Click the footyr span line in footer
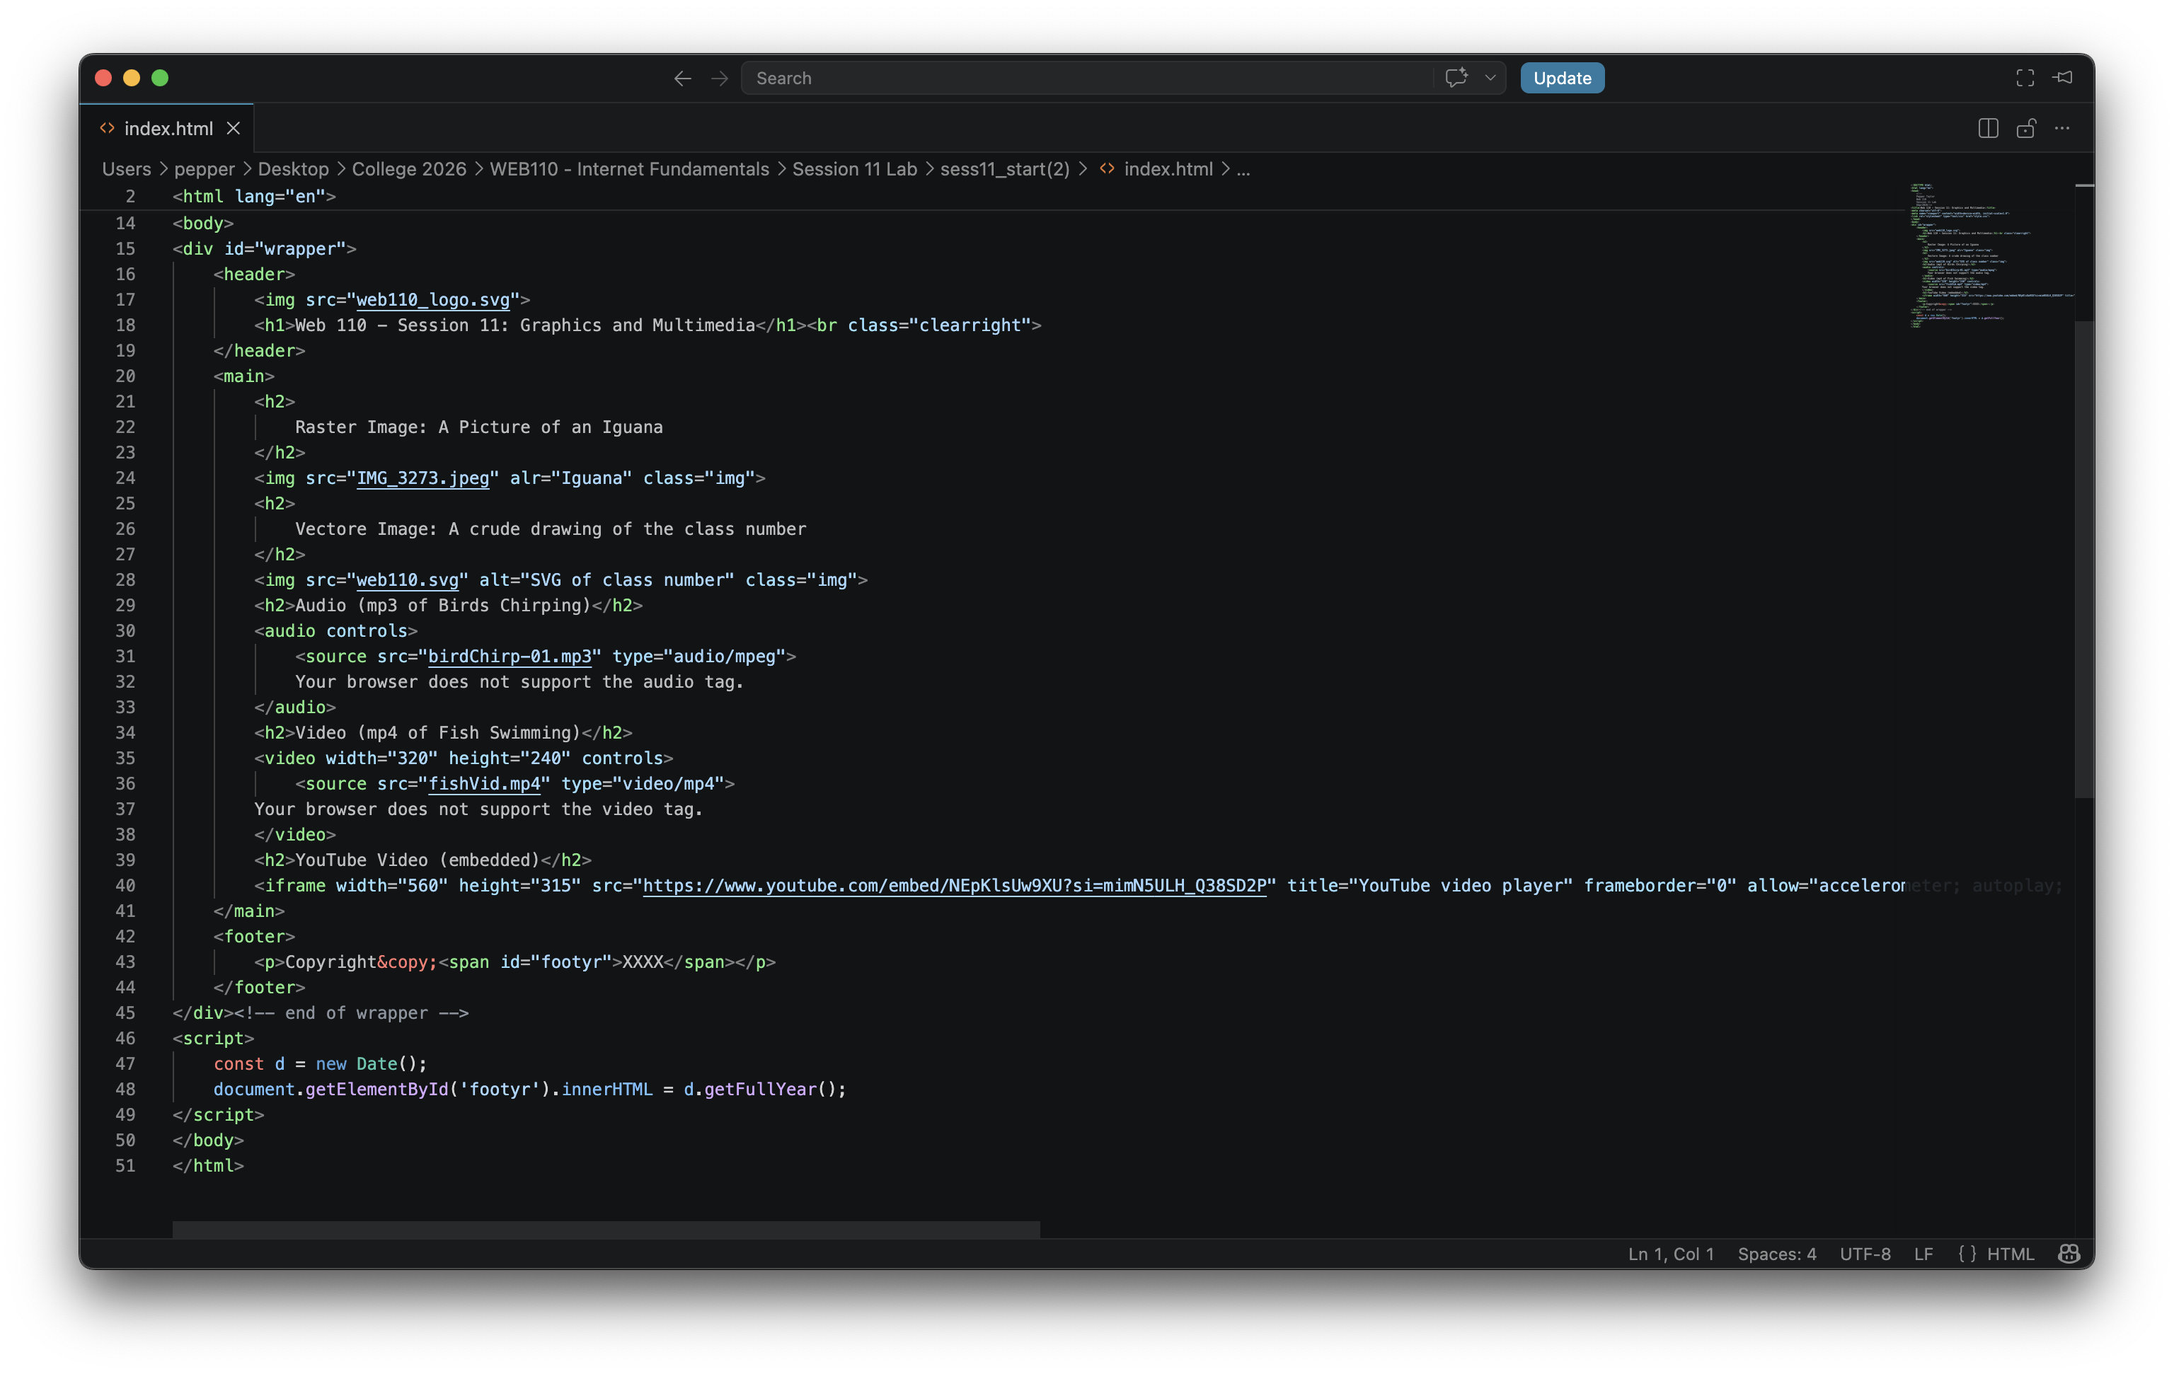The width and height of the screenshot is (2174, 1374). pyautogui.click(x=514, y=962)
